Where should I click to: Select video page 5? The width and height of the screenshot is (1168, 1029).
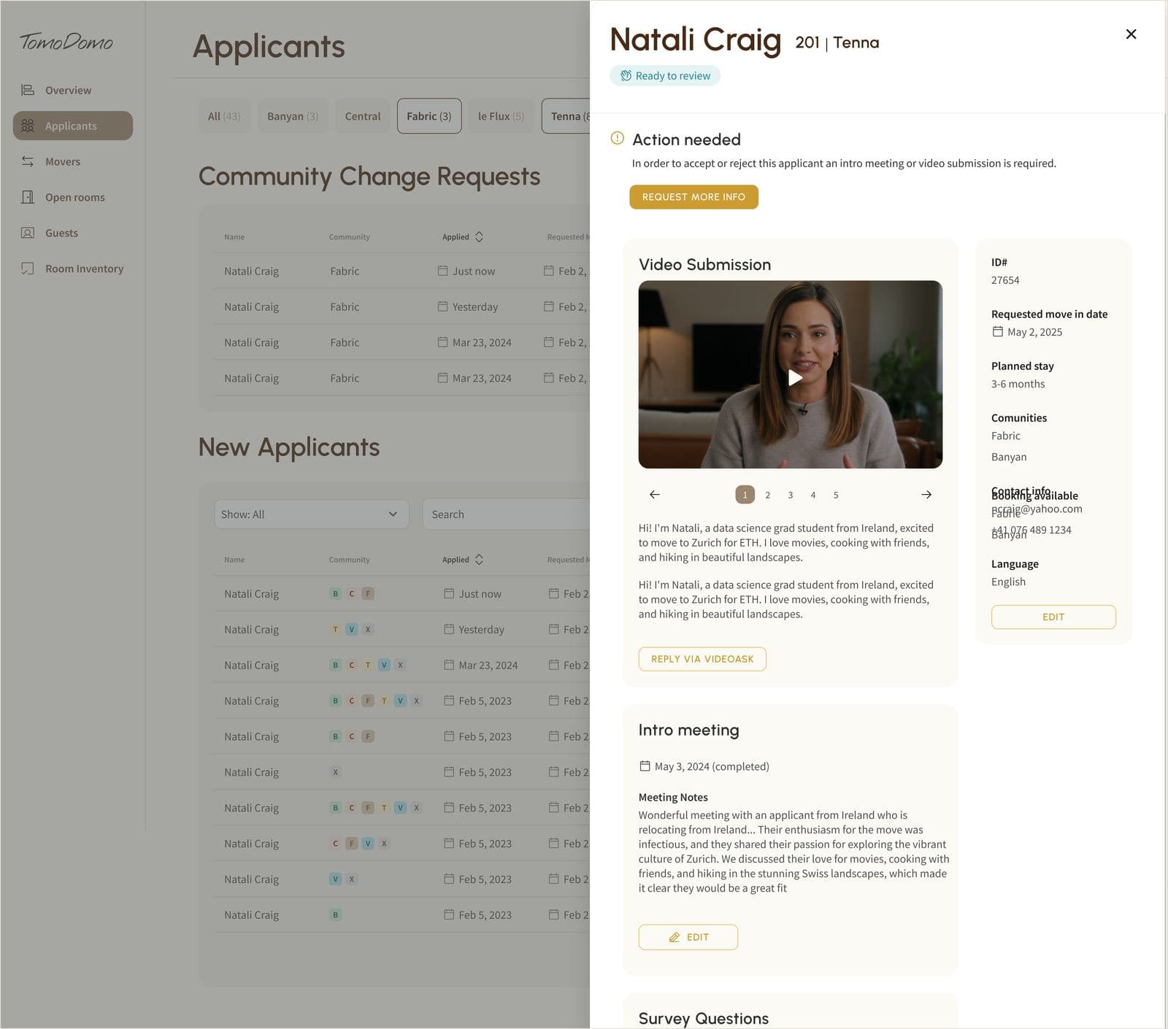coord(836,495)
